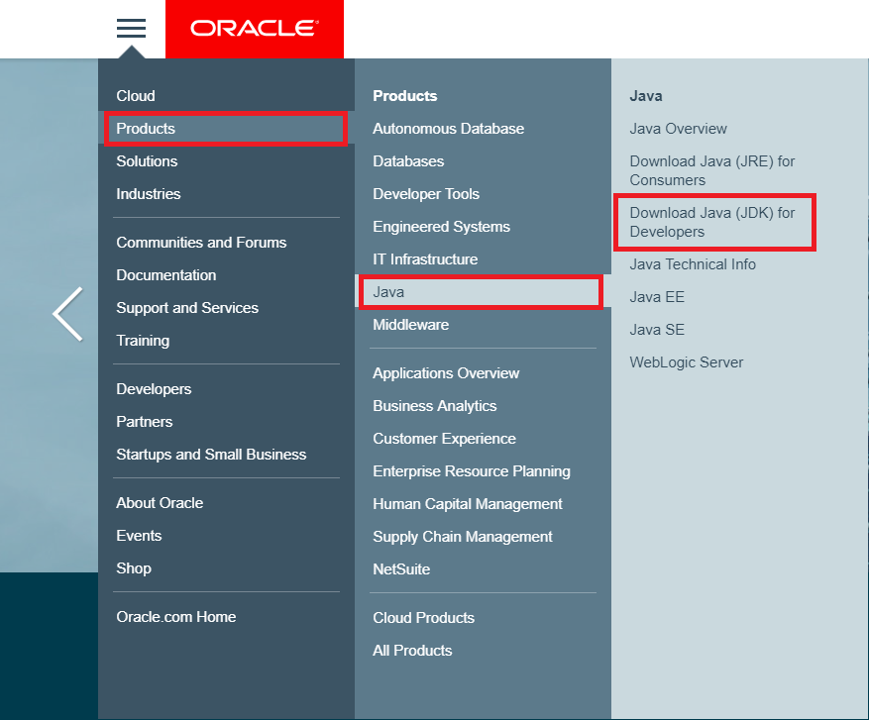Open the Training menu item
The width and height of the screenshot is (869, 720).
[x=143, y=341]
